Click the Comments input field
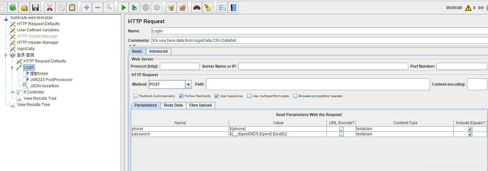This screenshot has height=171, width=488. 320,41
